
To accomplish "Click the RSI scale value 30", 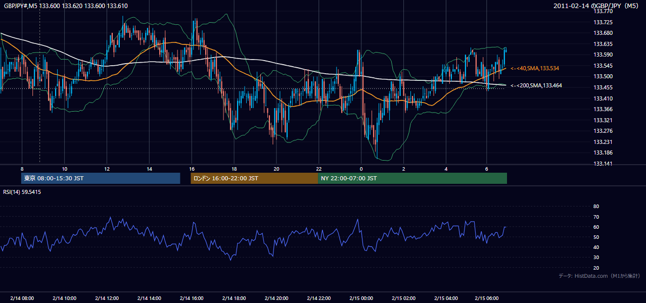I will 596,258.
